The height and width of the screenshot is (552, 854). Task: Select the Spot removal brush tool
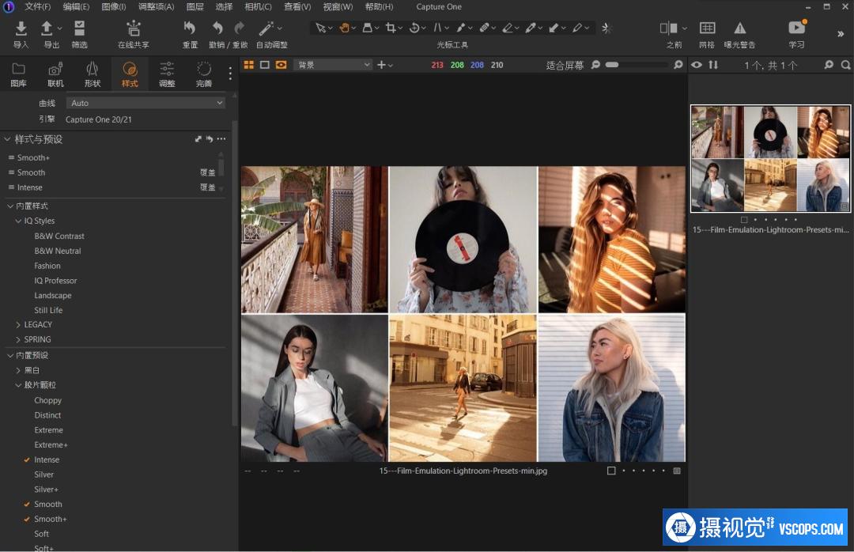(x=461, y=28)
